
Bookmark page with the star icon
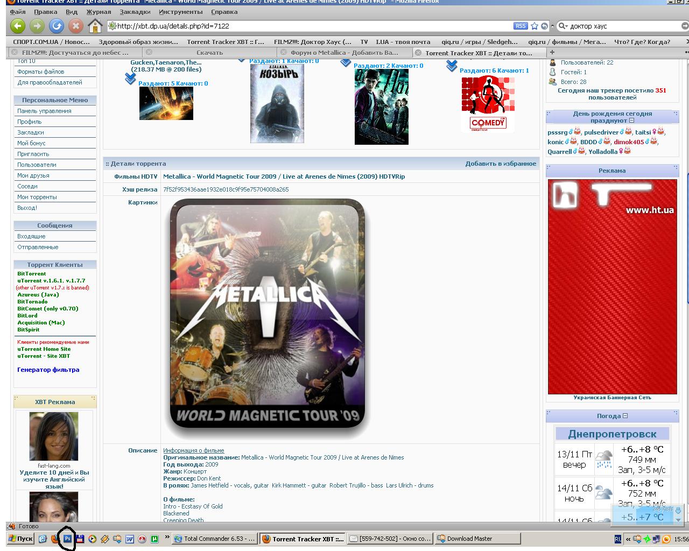click(535, 26)
